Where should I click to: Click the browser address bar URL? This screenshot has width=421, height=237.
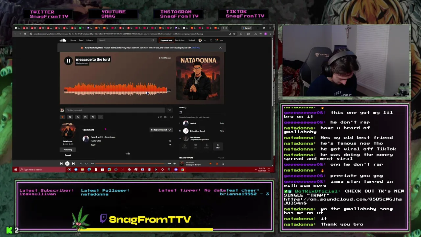click(x=118, y=34)
